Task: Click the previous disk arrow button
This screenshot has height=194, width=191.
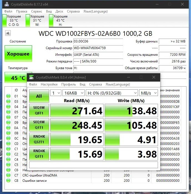Action: click(8, 33)
